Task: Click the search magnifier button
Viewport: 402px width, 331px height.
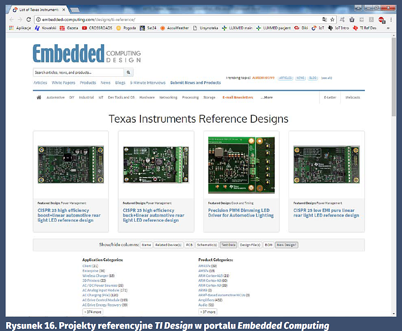Action: pyautogui.click(x=128, y=72)
